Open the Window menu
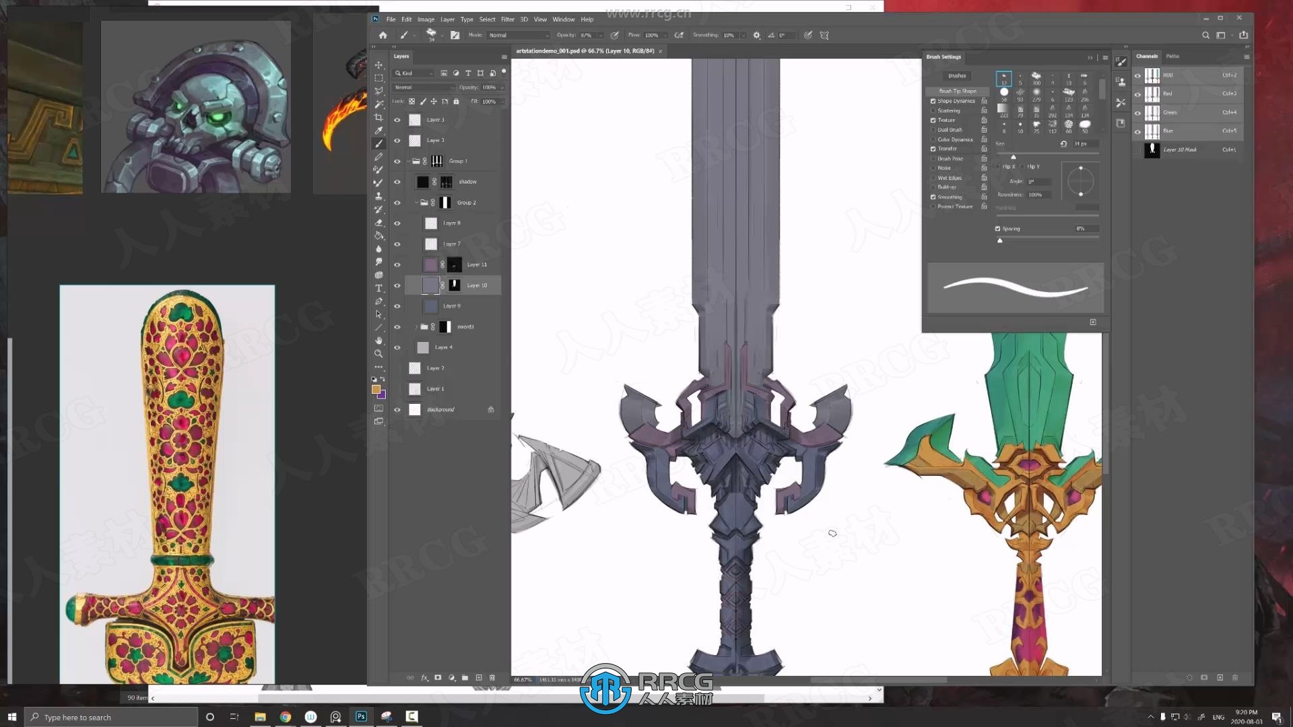Viewport: 1293px width, 727px height. 564,20
